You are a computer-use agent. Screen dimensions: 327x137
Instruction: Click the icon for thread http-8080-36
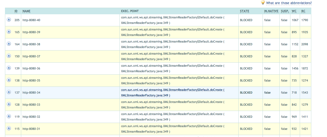point(9,68)
